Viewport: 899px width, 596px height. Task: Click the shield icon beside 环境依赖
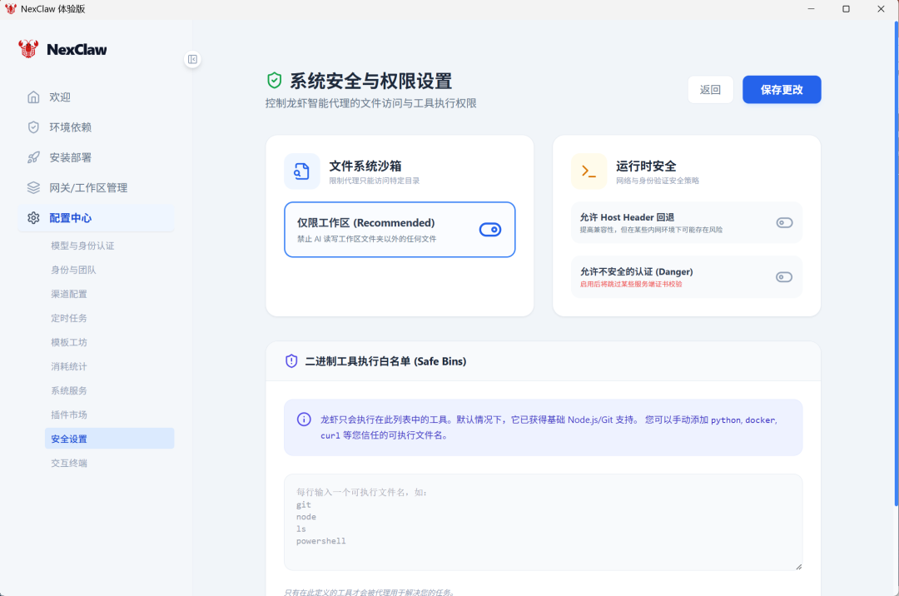pyautogui.click(x=33, y=127)
